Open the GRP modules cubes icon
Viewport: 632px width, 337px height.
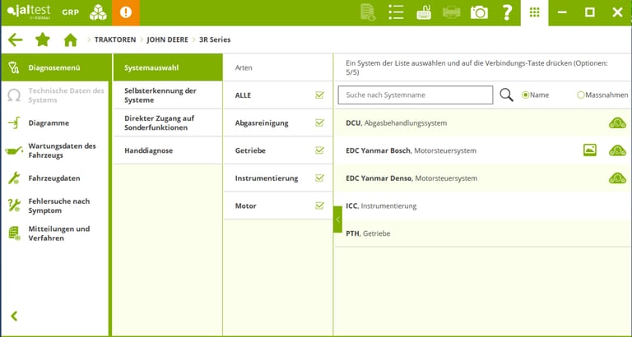pyautogui.click(x=98, y=12)
